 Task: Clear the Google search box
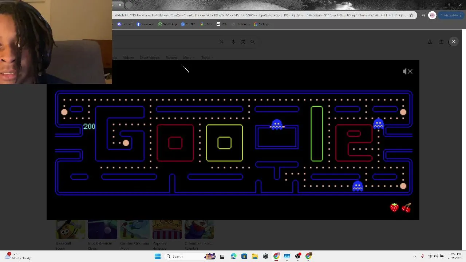tap(221, 42)
